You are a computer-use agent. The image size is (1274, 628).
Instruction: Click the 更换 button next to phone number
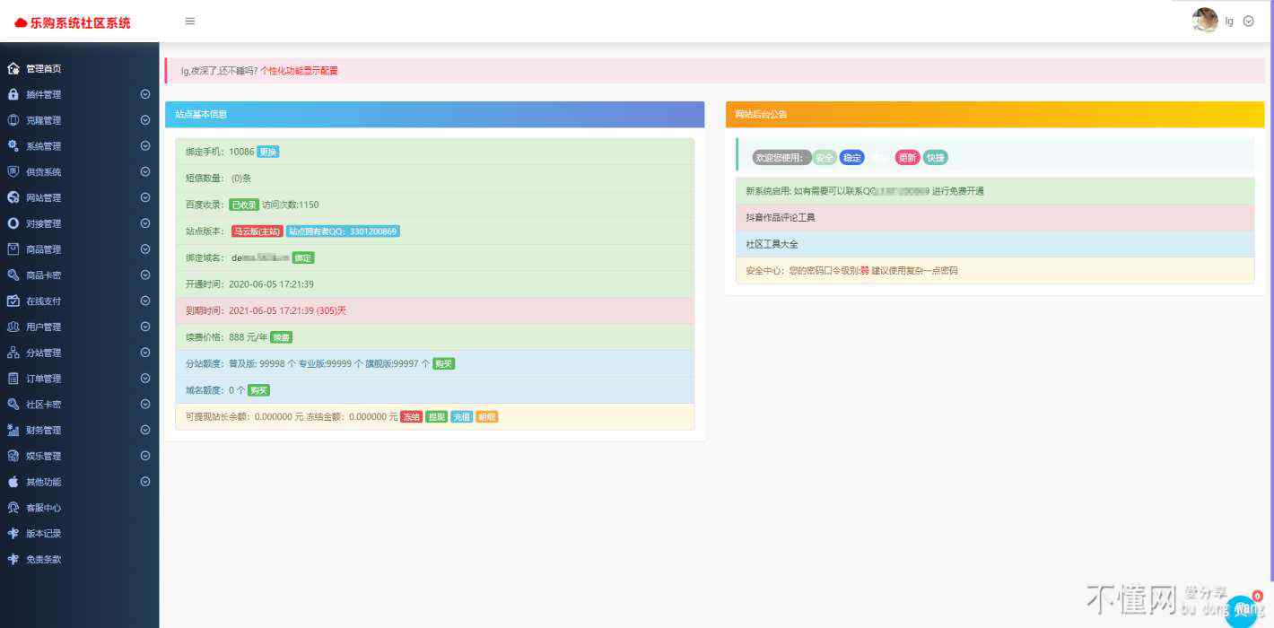click(x=268, y=152)
